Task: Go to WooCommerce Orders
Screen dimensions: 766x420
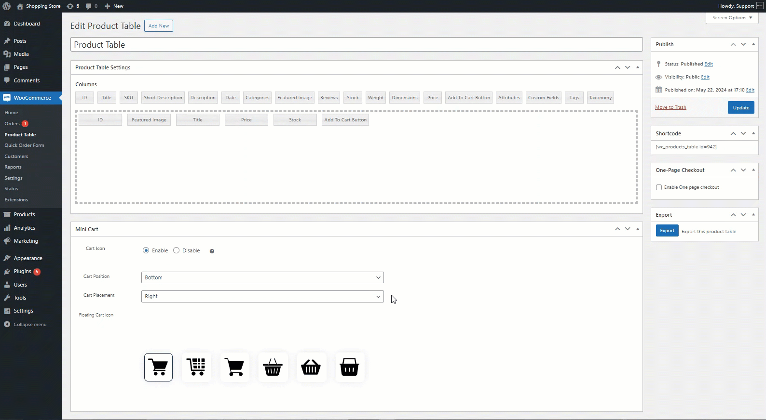Action: (x=12, y=124)
